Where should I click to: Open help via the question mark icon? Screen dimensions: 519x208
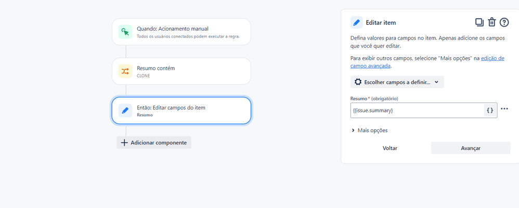click(x=504, y=22)
